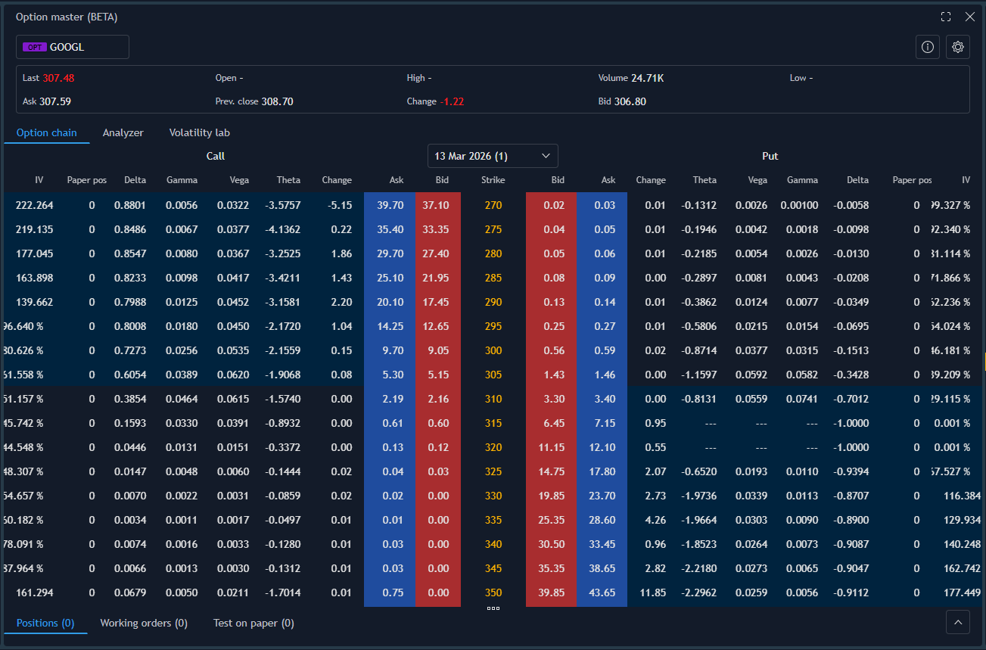
Task: View the Positions (0) tab
Action: pyautogui.click(x=45, y=623)
